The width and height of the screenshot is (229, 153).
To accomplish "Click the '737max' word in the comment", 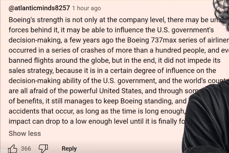I will tap(163, 40).
